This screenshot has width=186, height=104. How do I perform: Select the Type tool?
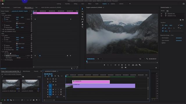83,27
